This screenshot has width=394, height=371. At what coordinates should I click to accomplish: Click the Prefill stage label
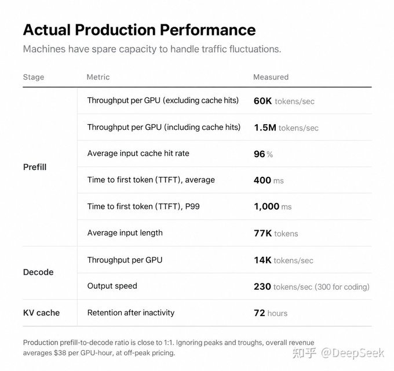(35, 167)
